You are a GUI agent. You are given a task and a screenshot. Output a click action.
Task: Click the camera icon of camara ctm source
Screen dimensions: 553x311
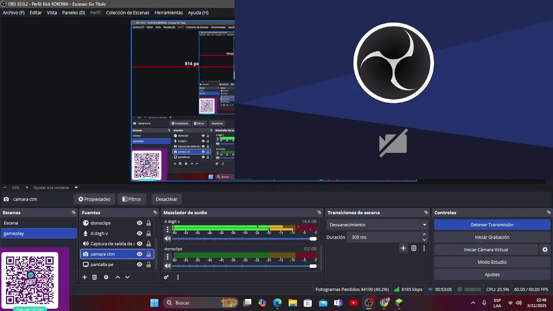pyautogui.click(x=86, y=254)
